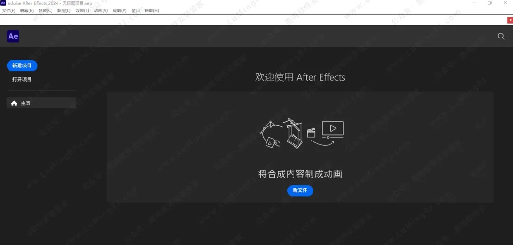Viewport: 513px width, 245px height.
Task: Click the home icon beside 主页
Action: pos(14,104)
